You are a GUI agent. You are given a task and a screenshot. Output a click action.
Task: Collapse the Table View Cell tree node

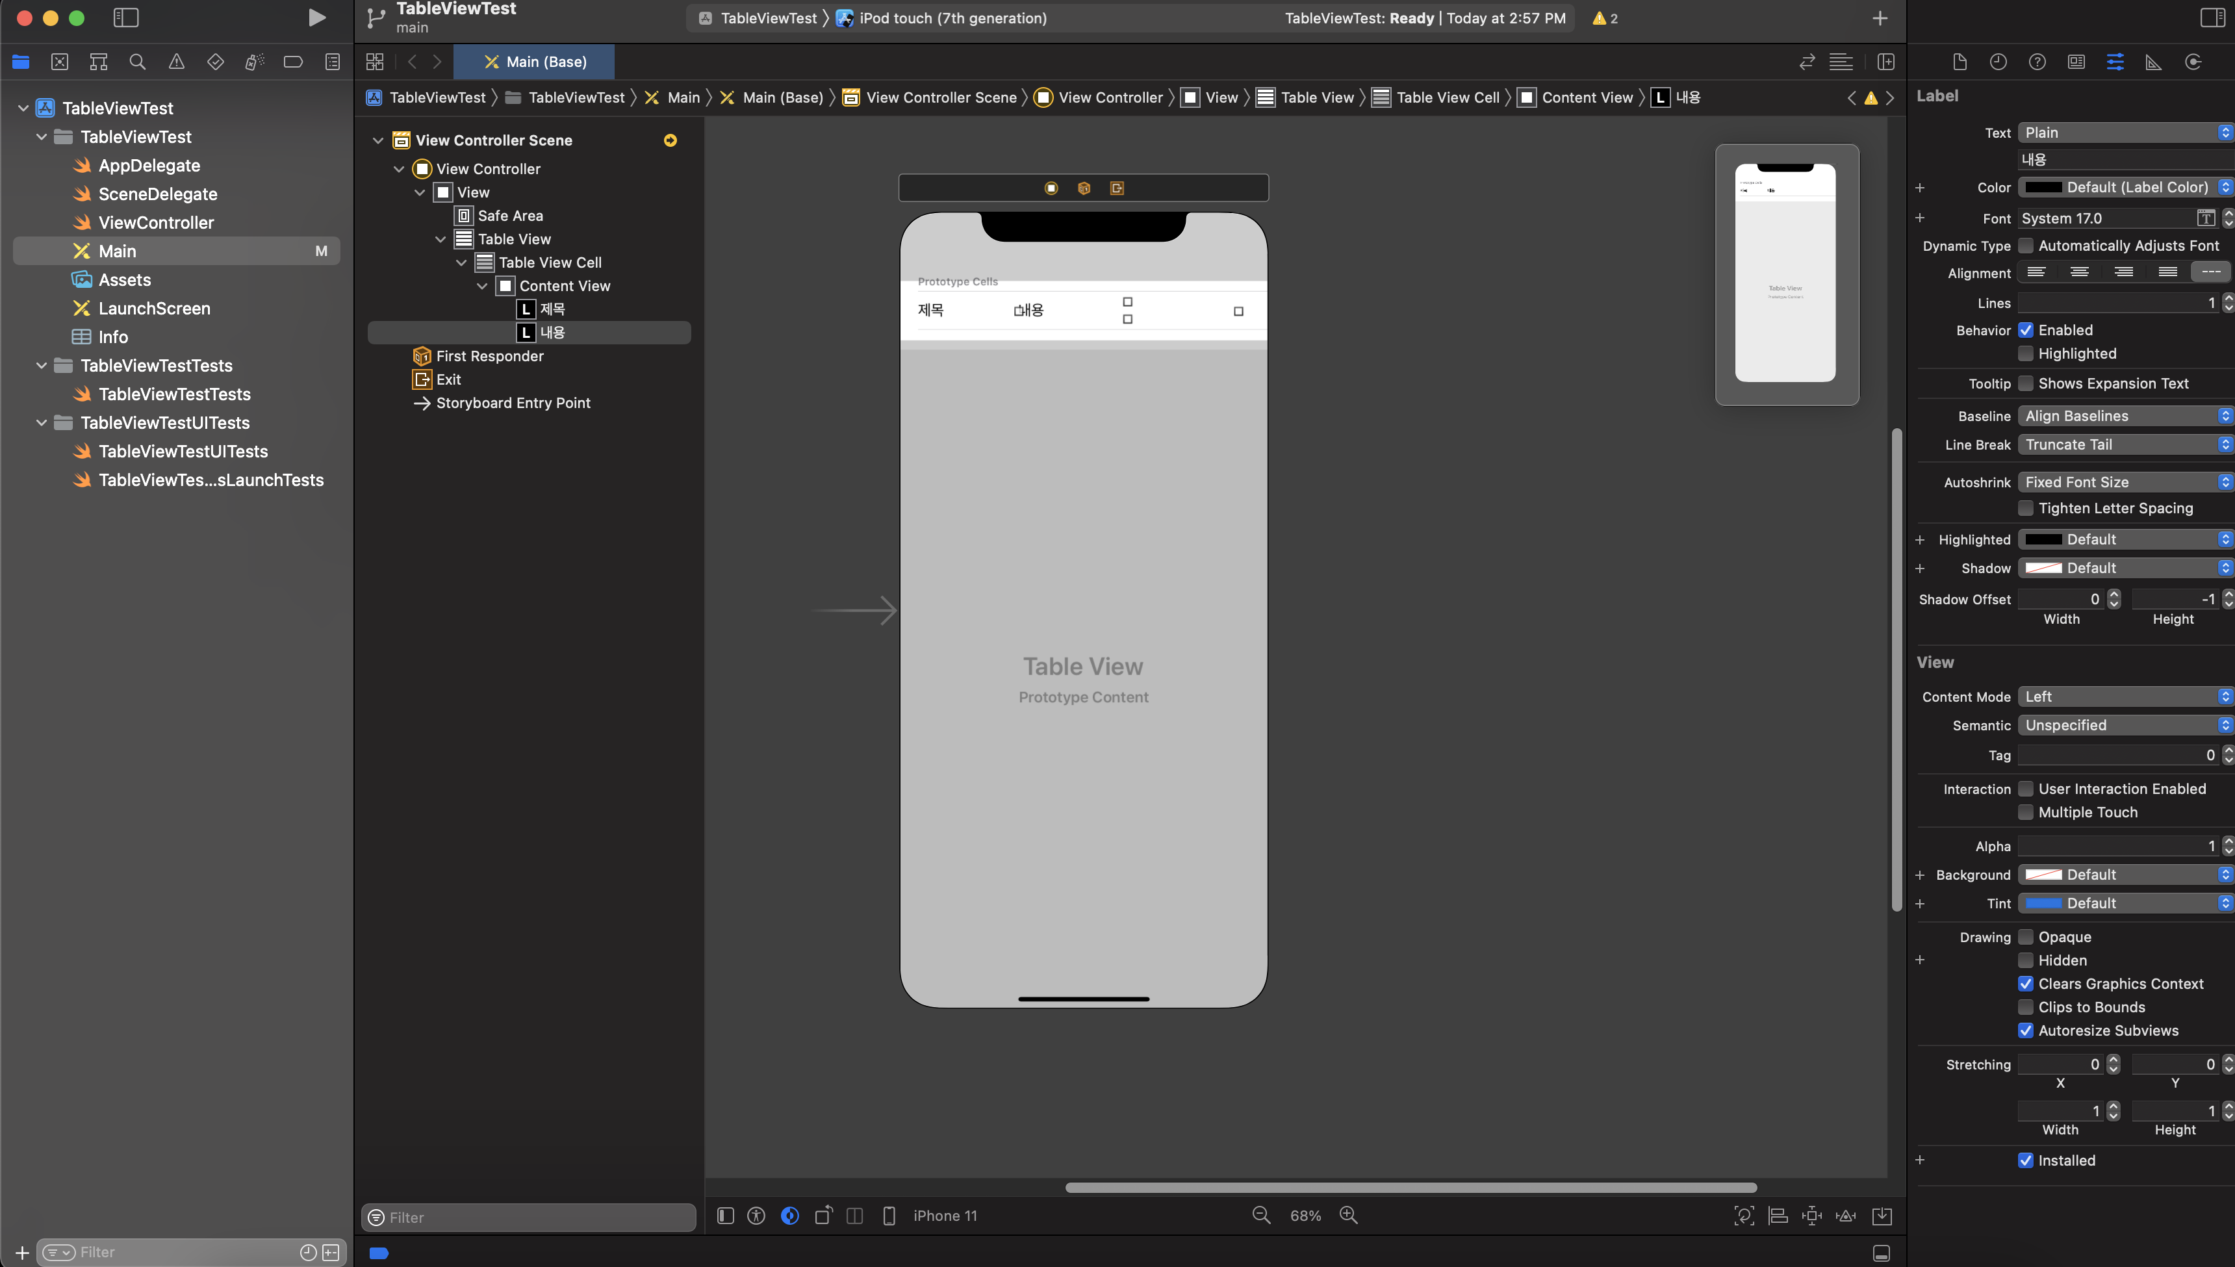click(x=461, y=262)
